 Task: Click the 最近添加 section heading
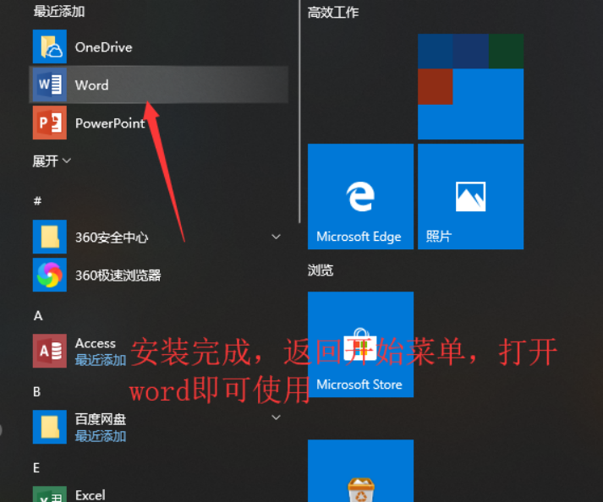pos(59,12)
